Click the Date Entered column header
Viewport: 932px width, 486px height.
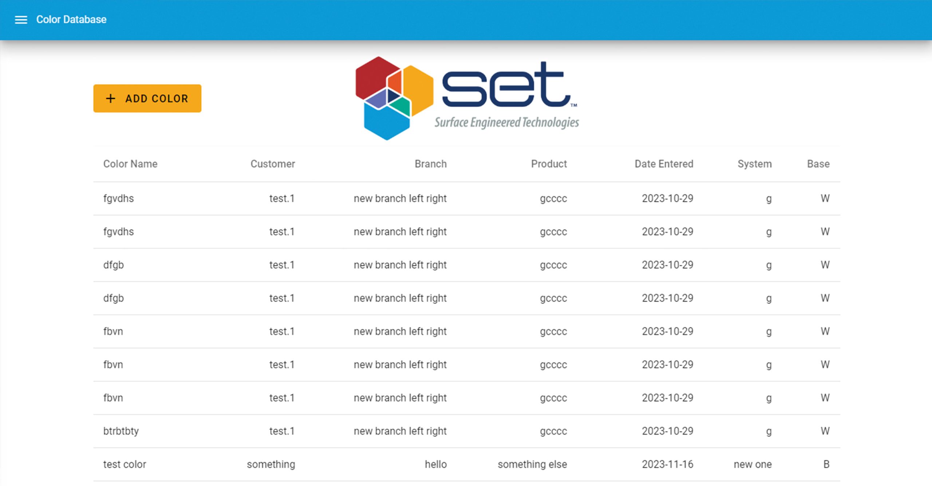coord(664,164)
